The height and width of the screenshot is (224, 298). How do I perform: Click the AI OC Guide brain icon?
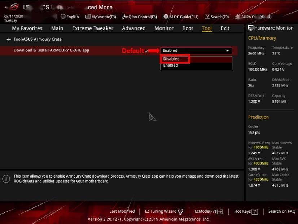(x=166, y=17)
